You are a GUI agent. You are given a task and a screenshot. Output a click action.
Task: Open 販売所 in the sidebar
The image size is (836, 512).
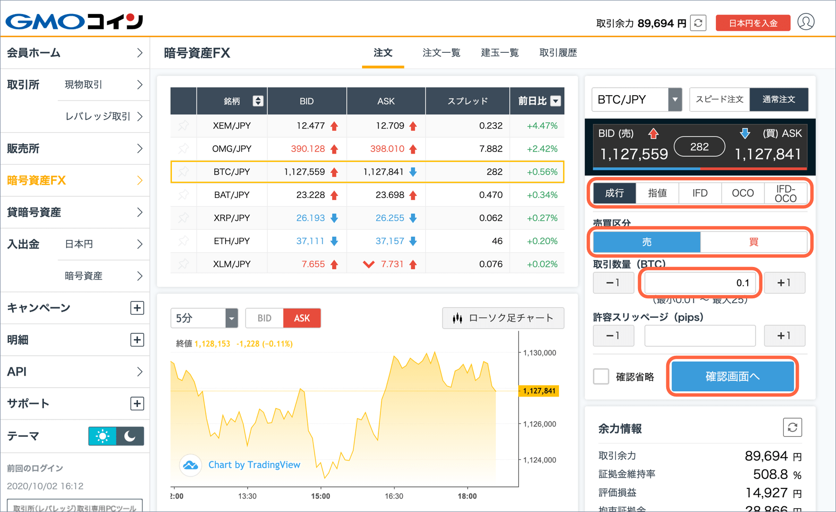tap(75, 148)
